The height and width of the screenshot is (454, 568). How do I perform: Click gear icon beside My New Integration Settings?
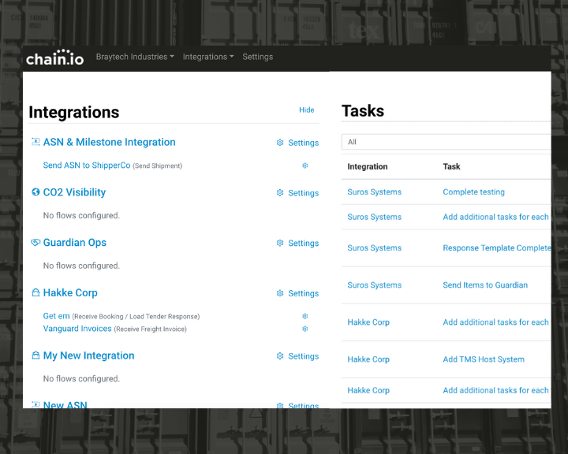(x=280, y=356)
